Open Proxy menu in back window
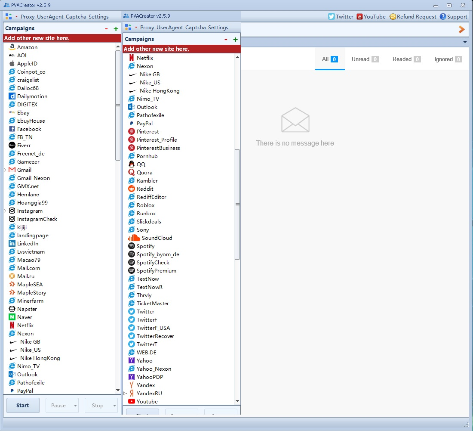473x431 pixels. (x=28, y=17)
